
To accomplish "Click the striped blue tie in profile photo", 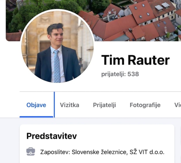I will click(x=57, y=66).
